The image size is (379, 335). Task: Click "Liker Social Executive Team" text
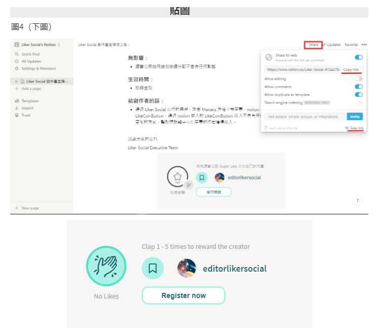[x=153, y=147]
